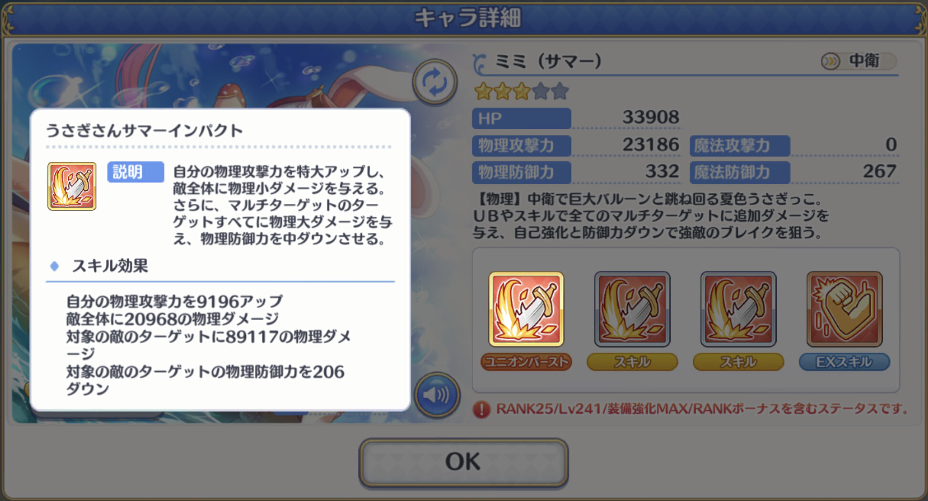Select the Union Burst skill icon
This screenshot has width=928, height=501.
(x=526, y=309)
